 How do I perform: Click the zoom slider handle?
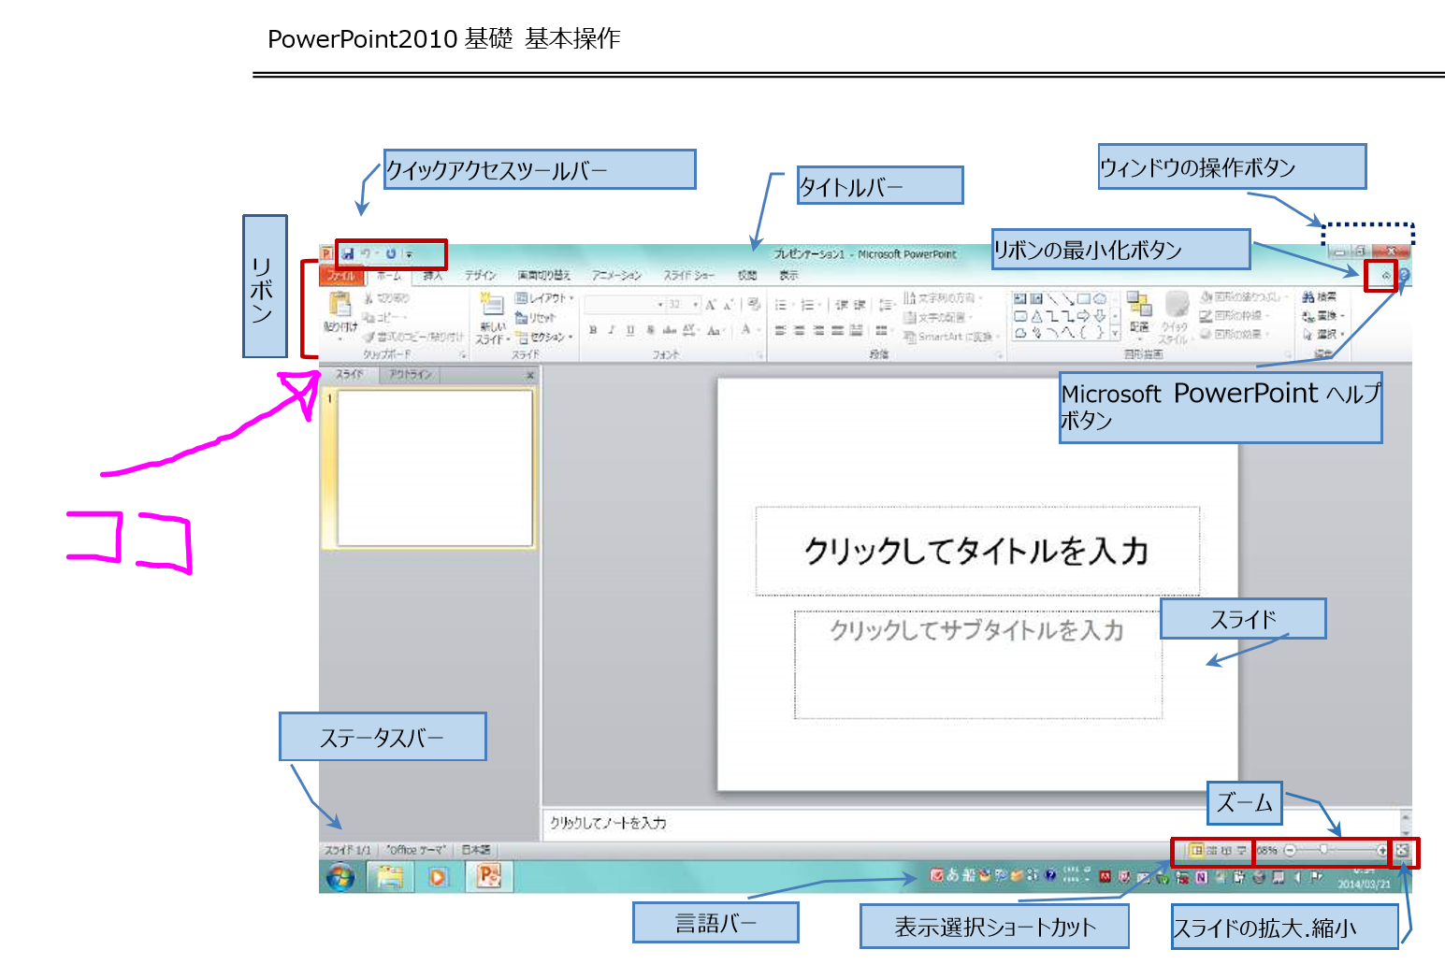(x=1323, y=850)
